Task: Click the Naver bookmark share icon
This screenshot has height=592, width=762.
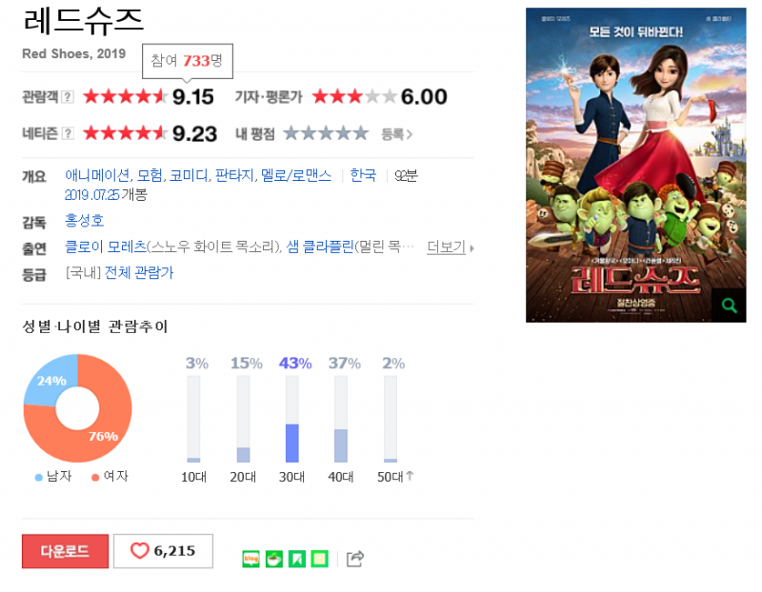Action: pyautogui.click(x=297, y=559)
